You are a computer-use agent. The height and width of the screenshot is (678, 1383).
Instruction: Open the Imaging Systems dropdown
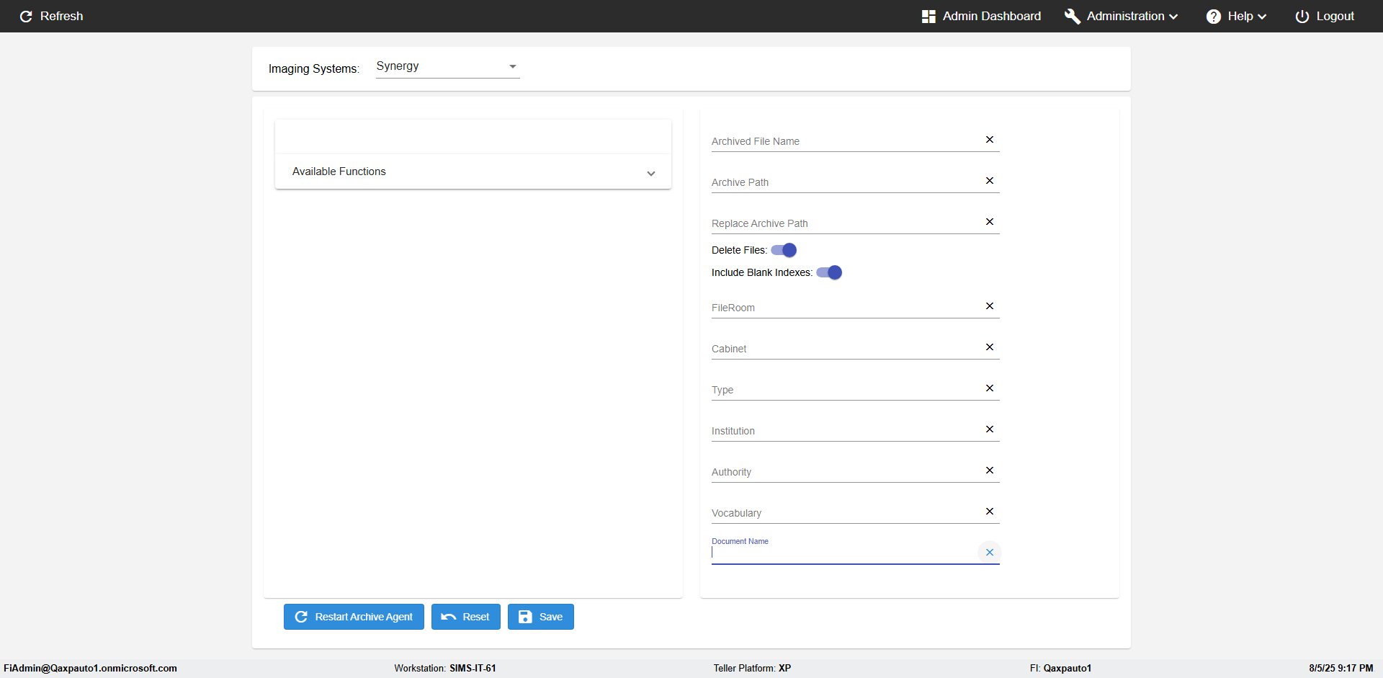[x=447, y=66]
